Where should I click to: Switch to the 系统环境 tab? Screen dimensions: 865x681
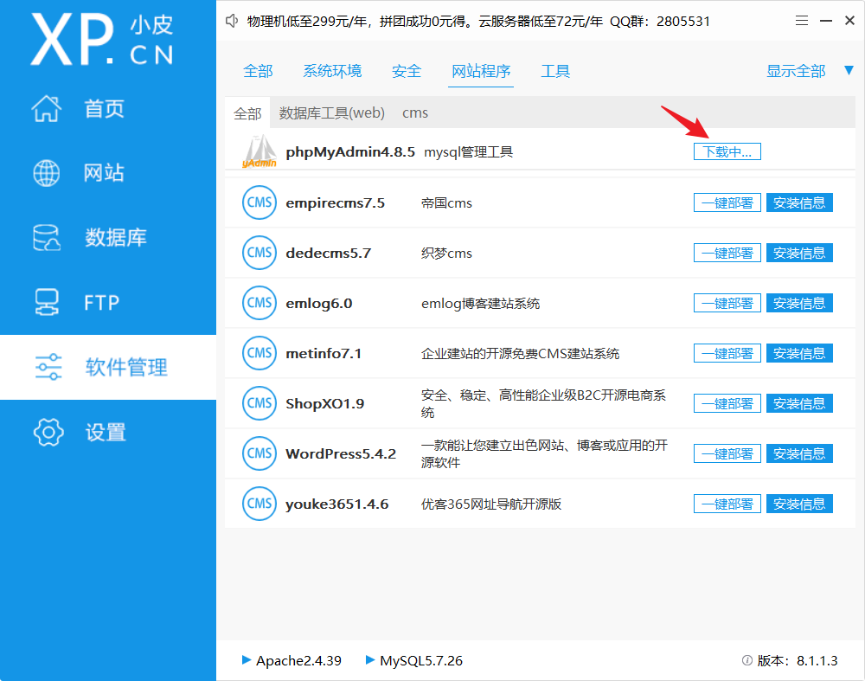point(332,71)
